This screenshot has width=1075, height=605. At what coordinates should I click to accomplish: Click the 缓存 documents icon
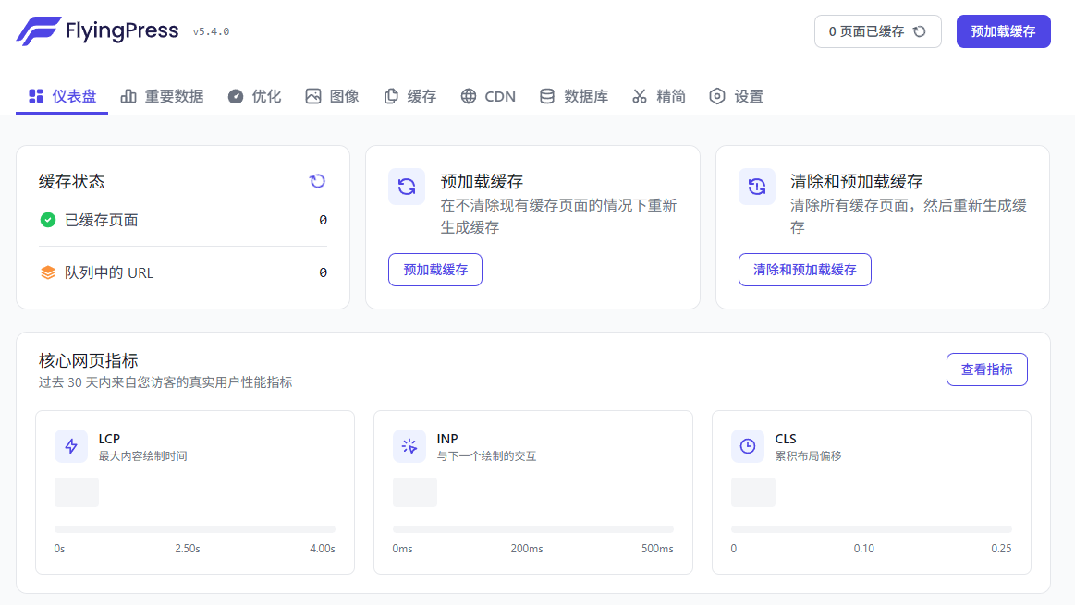tap(391, 96)
